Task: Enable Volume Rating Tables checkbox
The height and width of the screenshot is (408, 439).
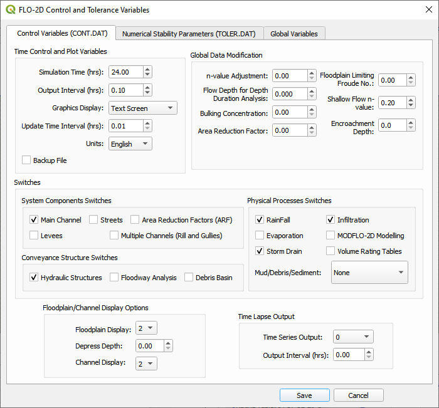Action: [331, 251]
